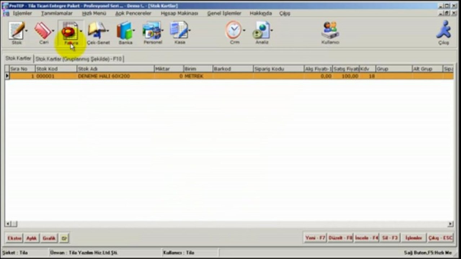Screen dimensions: 461x259
Task: Click the bottom-right İşlemler button
Action: pyautogui.click(x=413, y=238)
